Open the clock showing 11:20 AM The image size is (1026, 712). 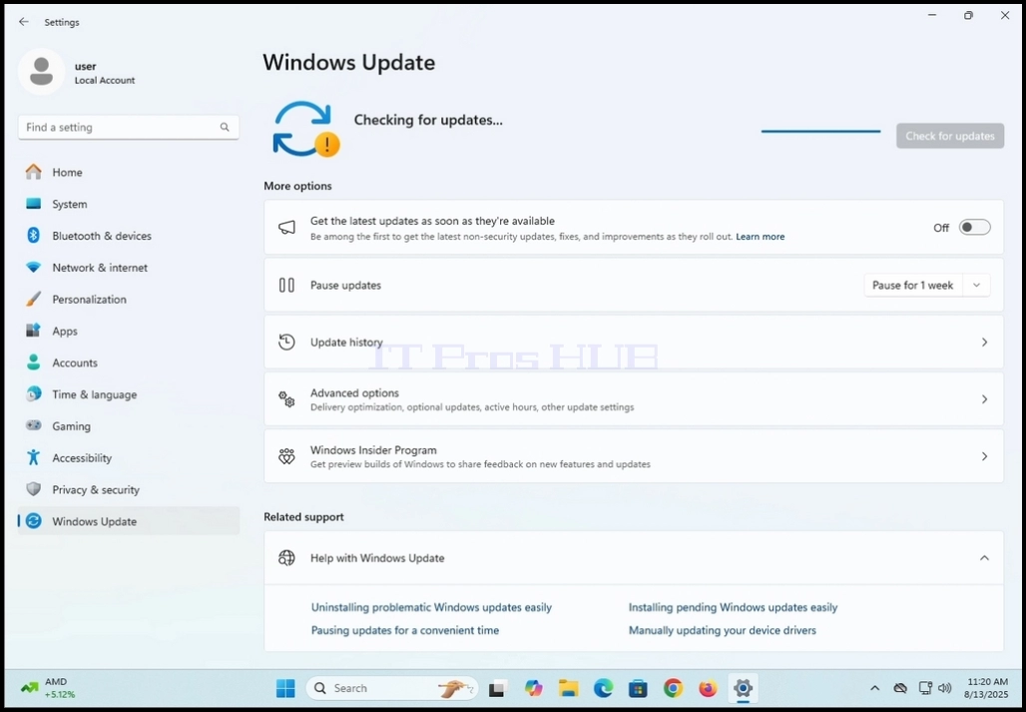tap(986, 688)
